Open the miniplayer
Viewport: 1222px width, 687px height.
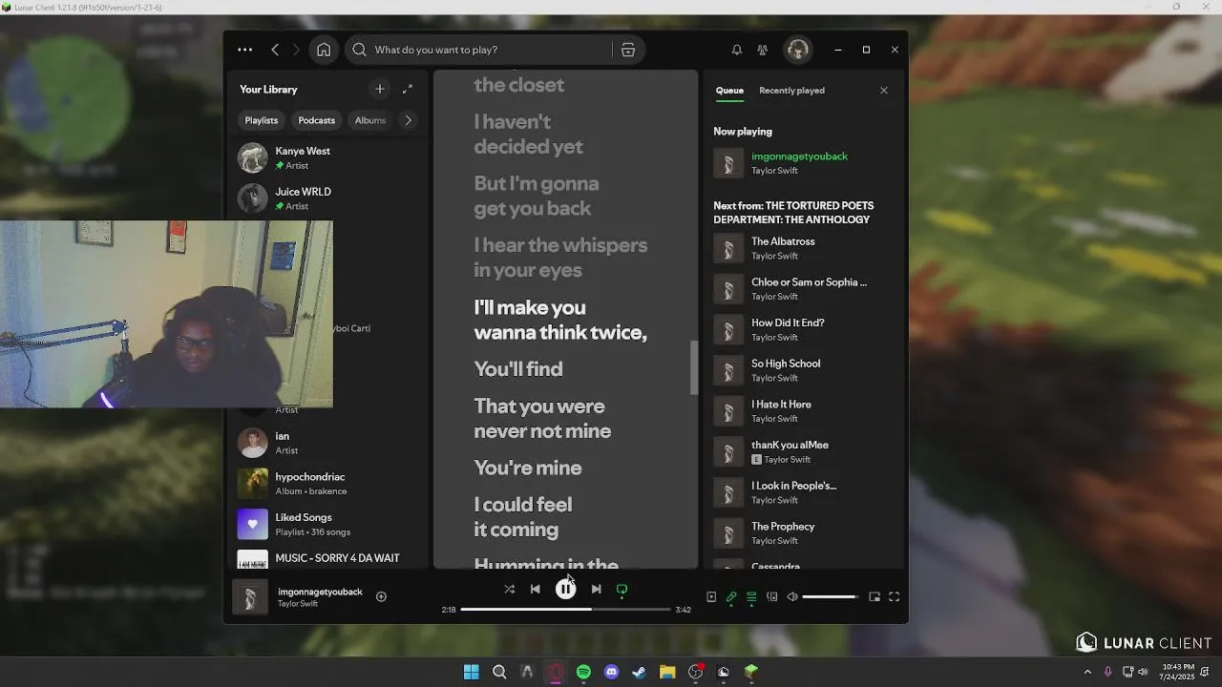pos(874,596)
